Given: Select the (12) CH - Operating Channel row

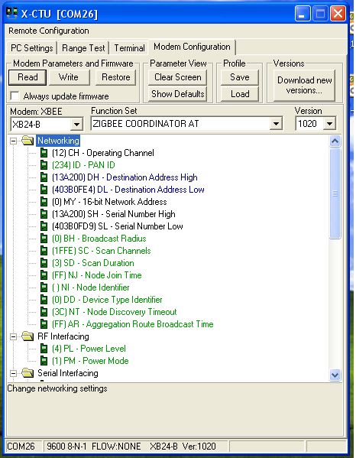Looking at the screenshot, I should coord(102,153).
